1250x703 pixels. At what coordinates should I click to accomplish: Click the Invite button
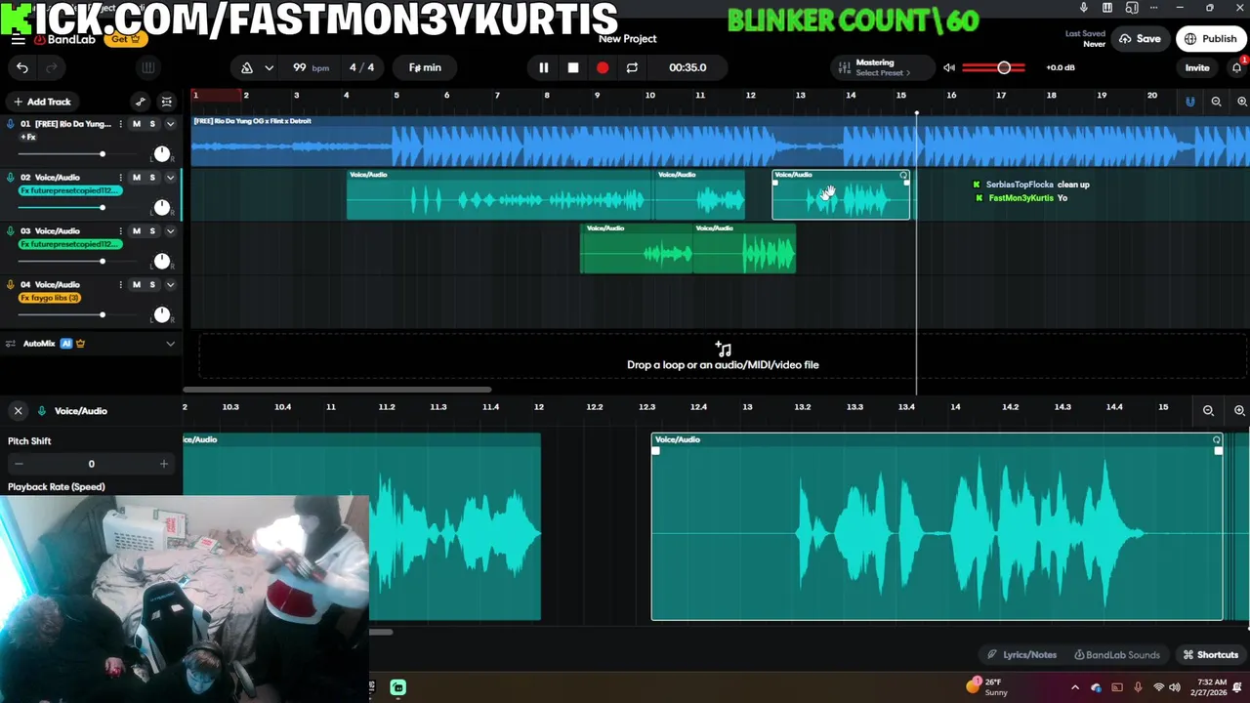tap(1197, 67)
